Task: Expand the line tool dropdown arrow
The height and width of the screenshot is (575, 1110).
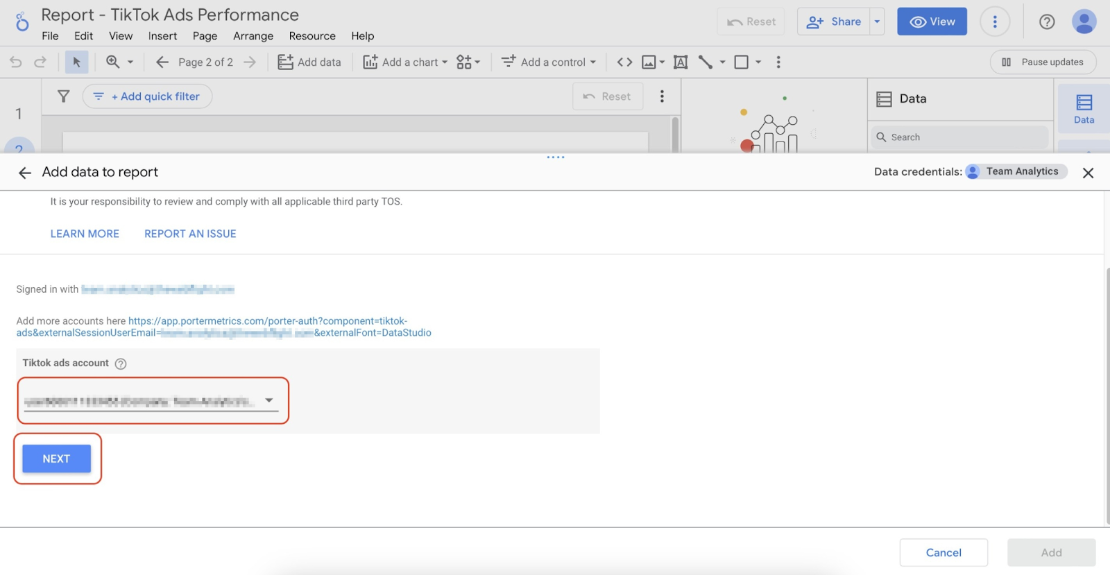Action: pyautogui.click(x=722, y=62)
